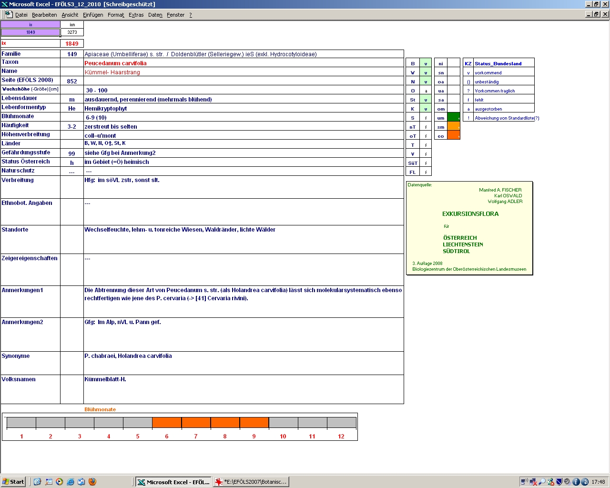Screen dimensions: 610x488
Task: Click the Bundesland 'St' status cell
Action: click(x=426, y=100)
